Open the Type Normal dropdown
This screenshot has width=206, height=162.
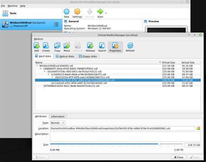point(58,123)
